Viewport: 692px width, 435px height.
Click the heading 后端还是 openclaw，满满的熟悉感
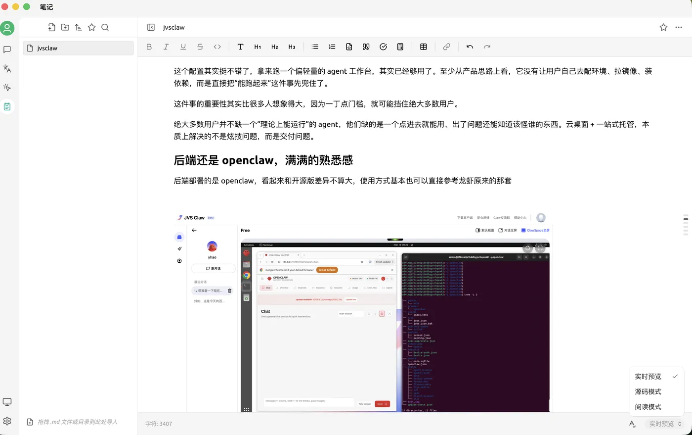(263, 160)
